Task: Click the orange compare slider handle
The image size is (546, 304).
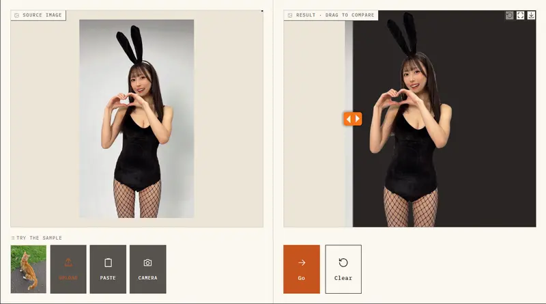Action: pyautogui.click(x=353, y=119)
